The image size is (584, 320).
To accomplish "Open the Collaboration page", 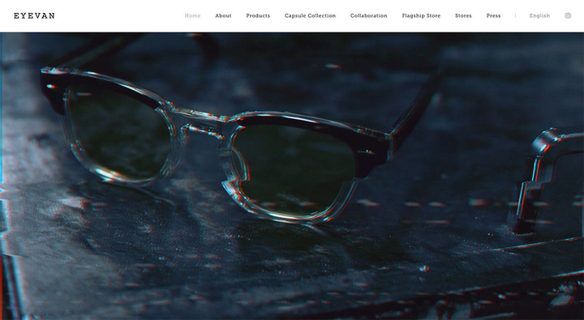I will click(369, 15).
